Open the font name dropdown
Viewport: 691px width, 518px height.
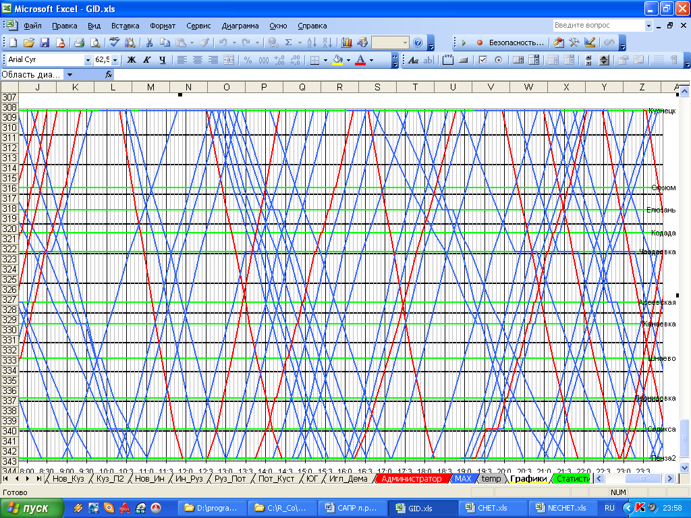tap(88, 60)
